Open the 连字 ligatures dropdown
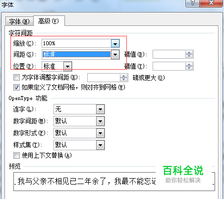The image size is (224, 199). pyautogui.click(x=100, y=109)
